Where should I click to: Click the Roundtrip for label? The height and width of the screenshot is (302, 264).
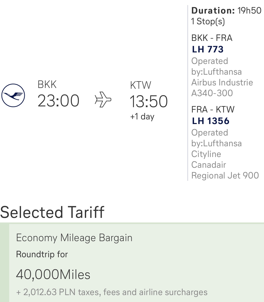point(42,254)
